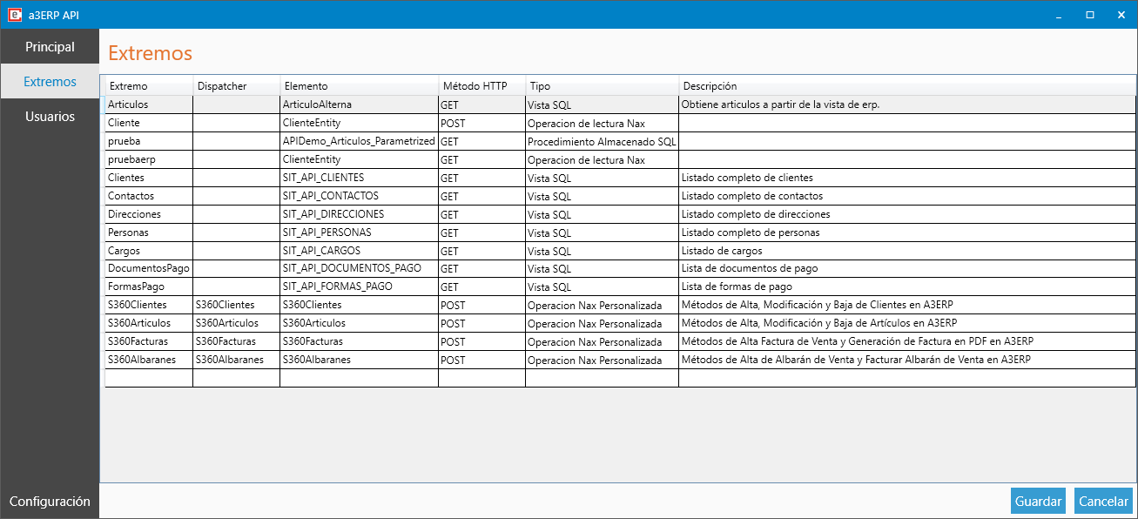Click the Cancelar button
1138x519 pixels.
(x=1103, y=501)
